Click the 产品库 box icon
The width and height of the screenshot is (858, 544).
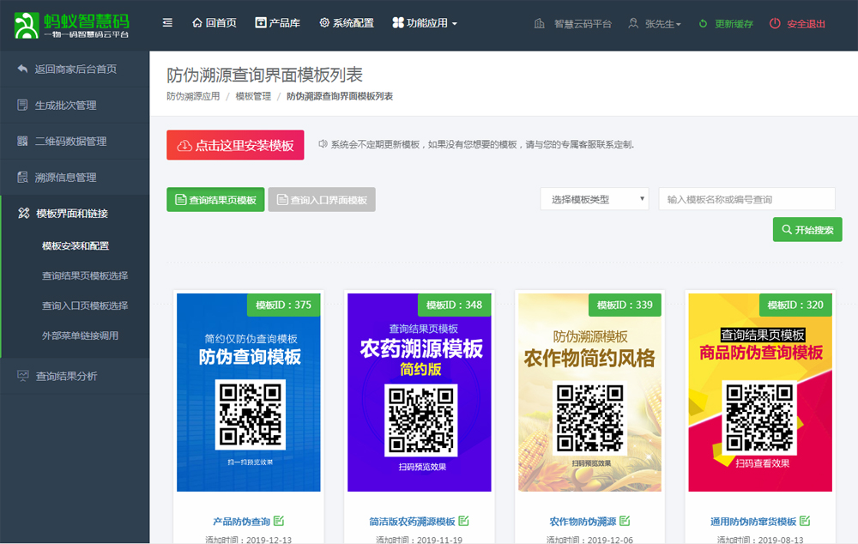tap(261, 23)
